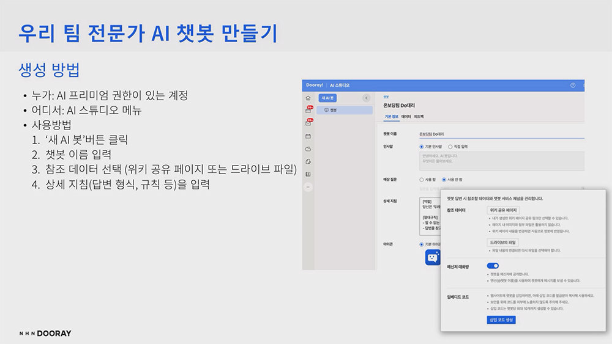The width and height of the screenshot is (612, 344).
Task: Click the 드라이브의 파일 button
Action: pos(502,243)
